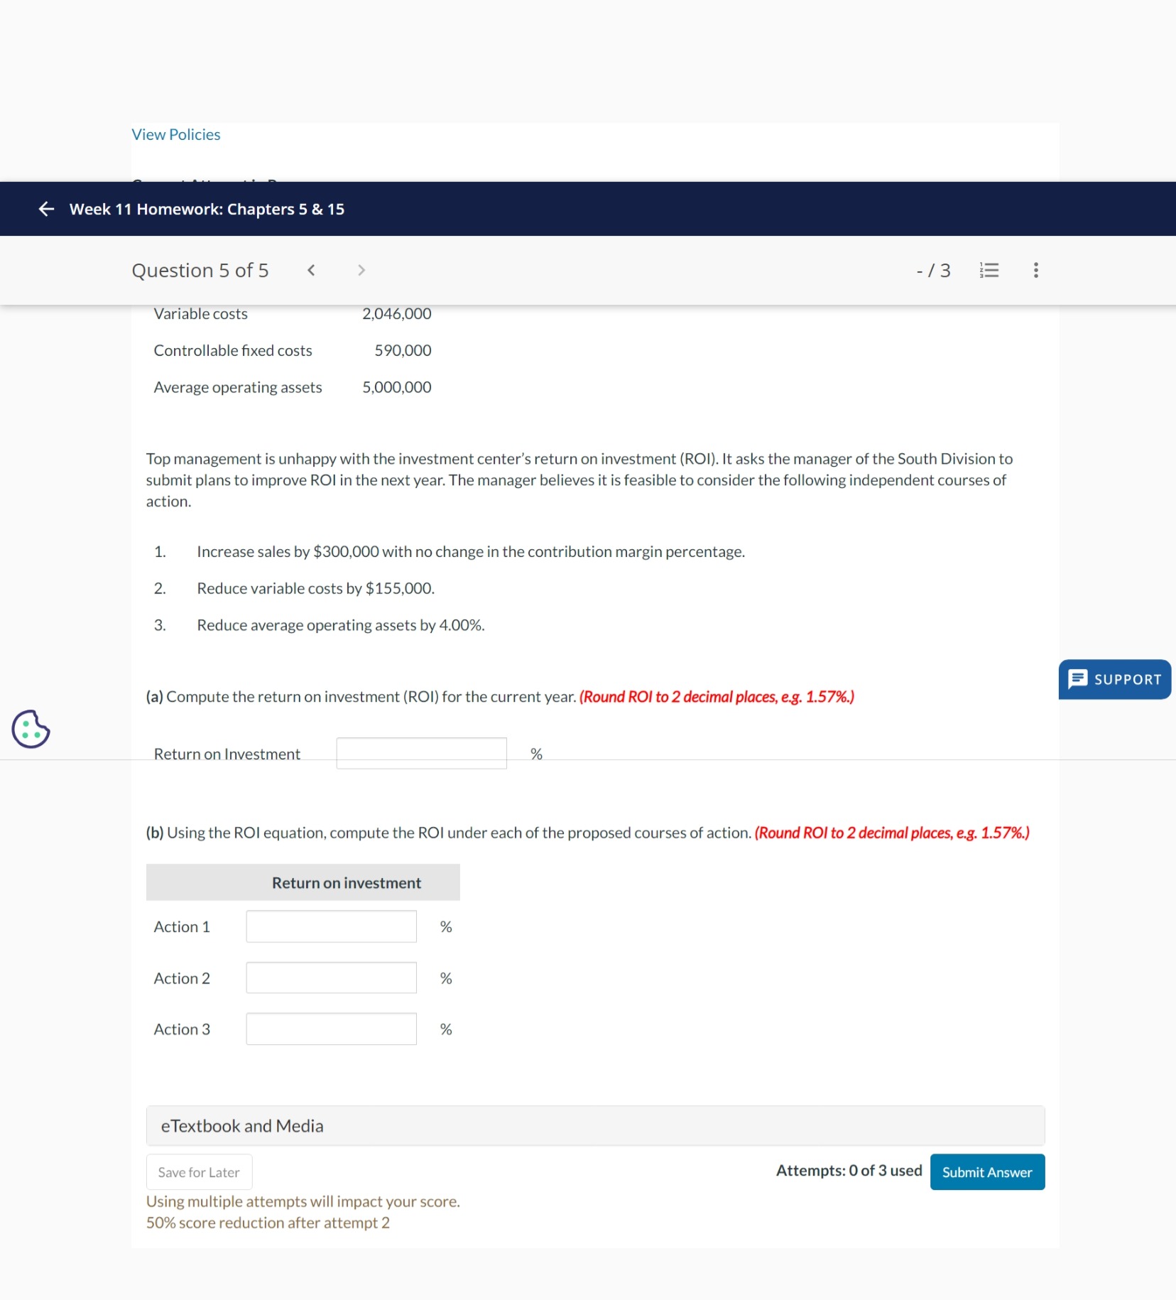The width and height of the screenshot is (1176, 1300).
Task: Open the View Policies link
Action: point(175,134)
